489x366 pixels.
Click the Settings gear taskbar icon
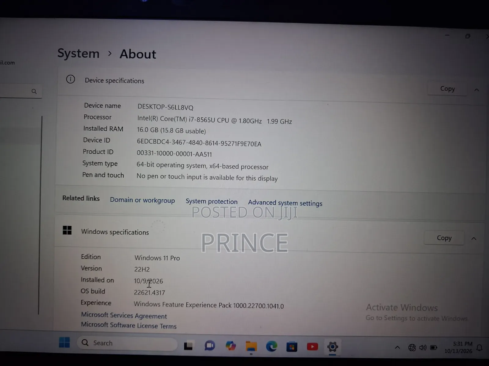coord(333,347)
